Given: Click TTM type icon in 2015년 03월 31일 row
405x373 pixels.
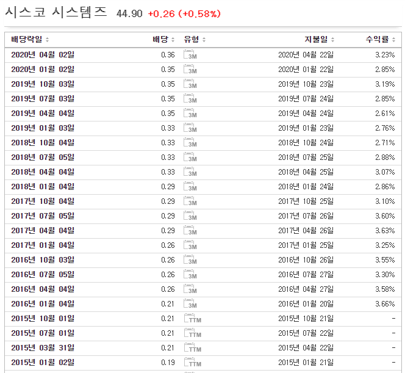Looking at the screenshot, I should (192, 348).
